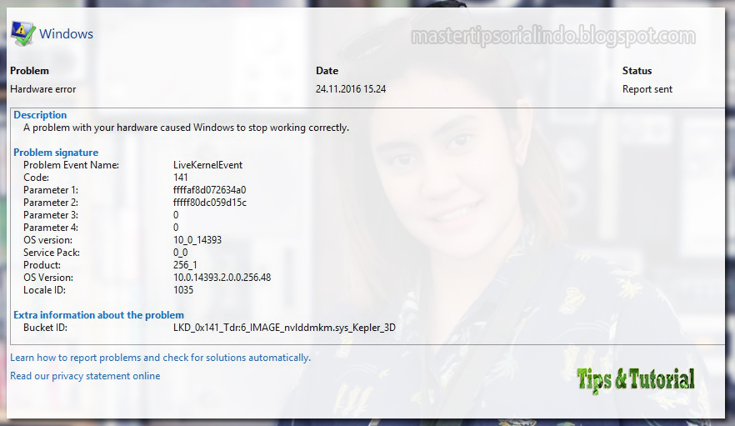
Task: Open the report problems and solutions link
Action: pyautogui.click(x=160, y=358)
